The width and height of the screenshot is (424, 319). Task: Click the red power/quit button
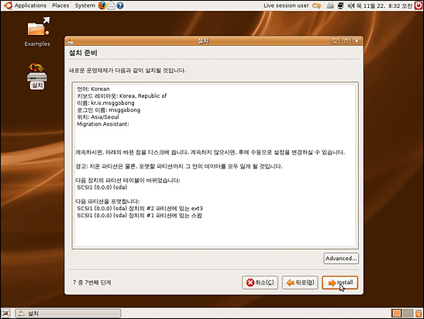pos(419,5)
